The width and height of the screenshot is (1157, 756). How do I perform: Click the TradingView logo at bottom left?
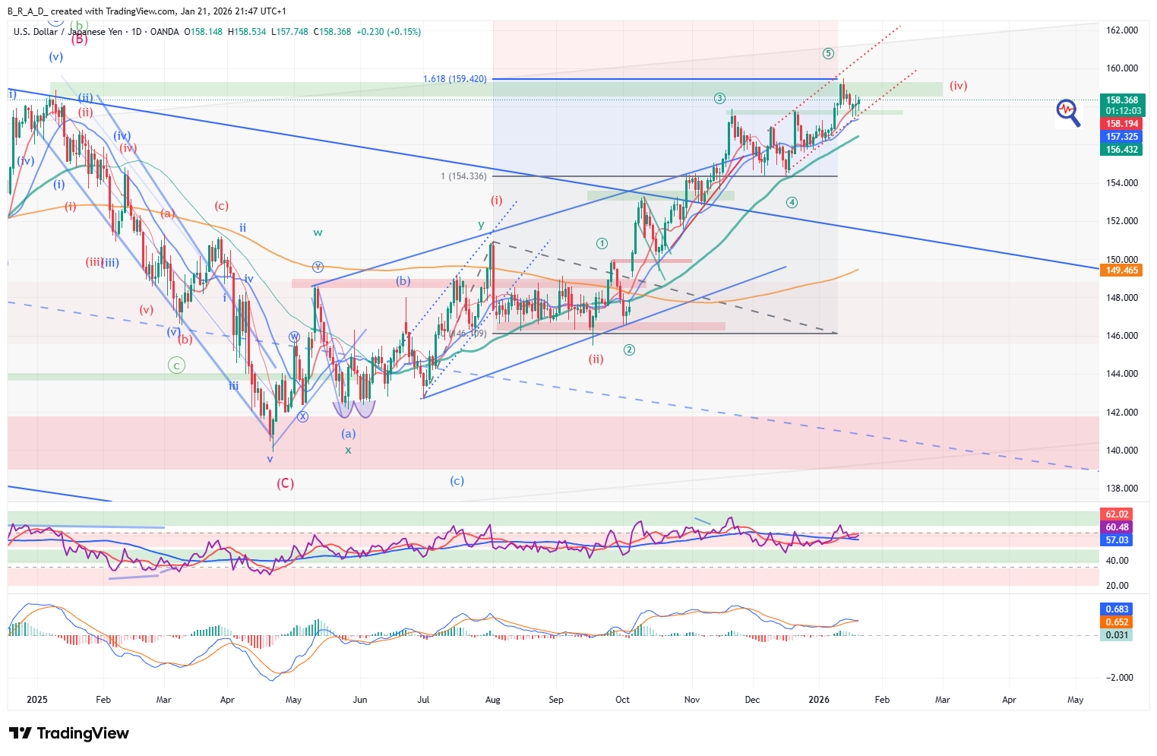69,733
